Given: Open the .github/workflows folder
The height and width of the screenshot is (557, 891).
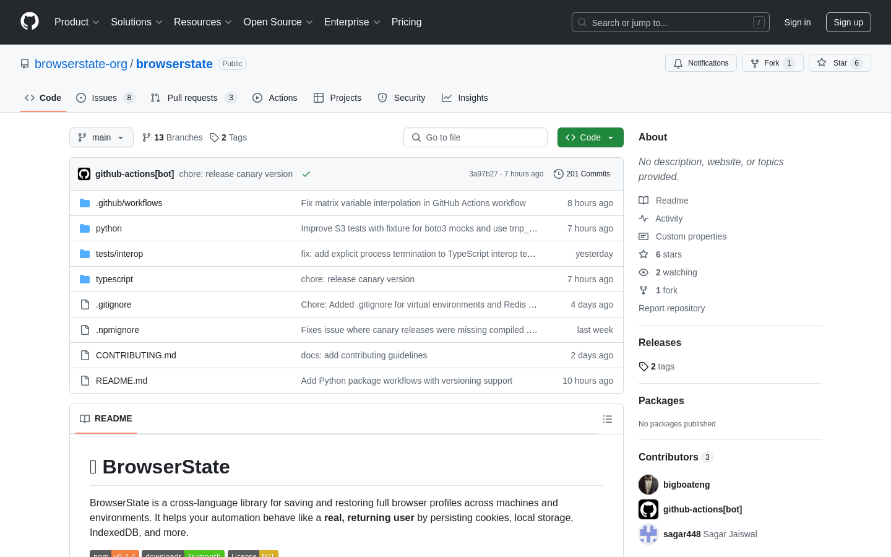Looking at the screenshot, I should 129,203.
